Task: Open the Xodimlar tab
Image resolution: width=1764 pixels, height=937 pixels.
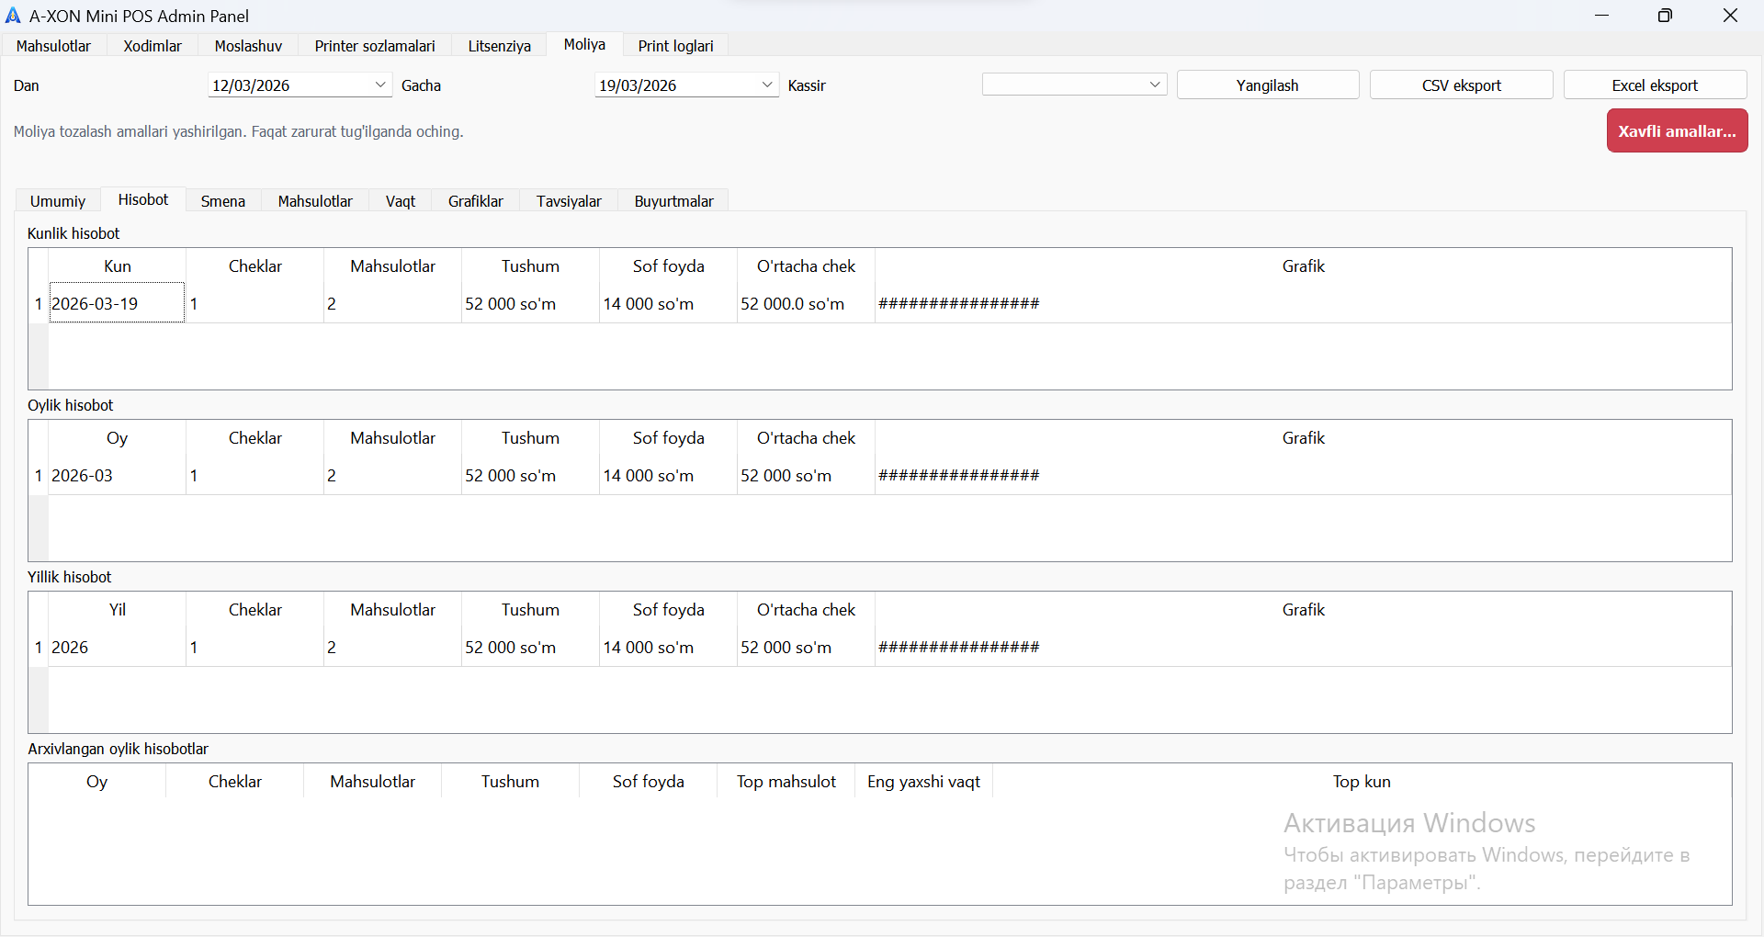Action: point(153,46)
